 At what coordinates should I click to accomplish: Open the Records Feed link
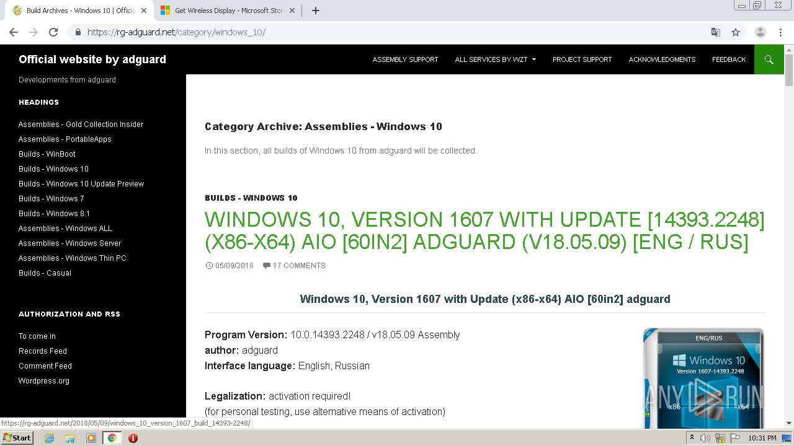tap(43, 351)
